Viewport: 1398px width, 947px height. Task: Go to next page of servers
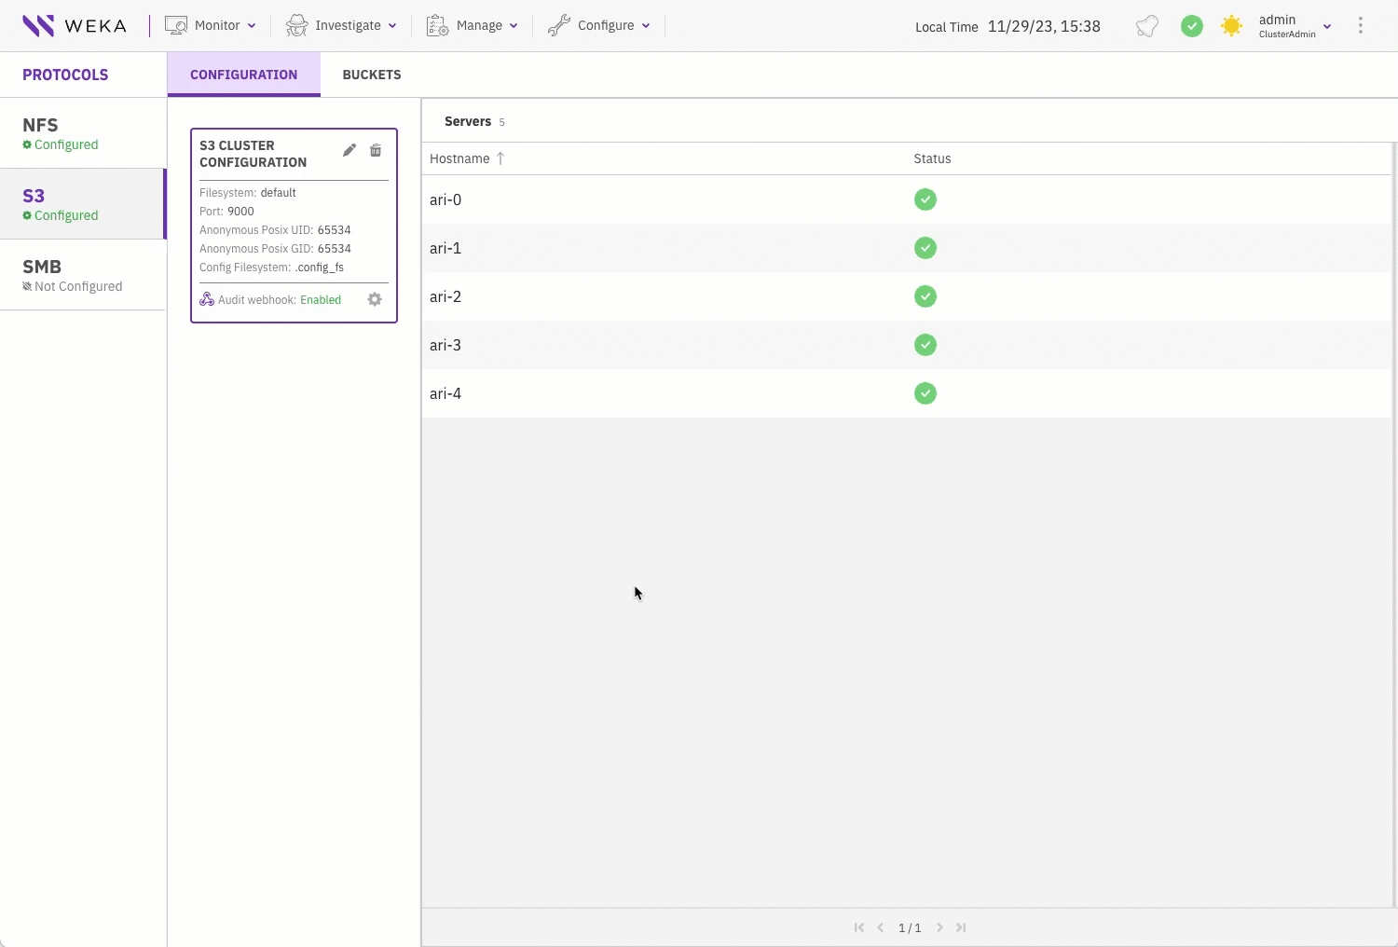pyautogui.click(x=939, y=927)
